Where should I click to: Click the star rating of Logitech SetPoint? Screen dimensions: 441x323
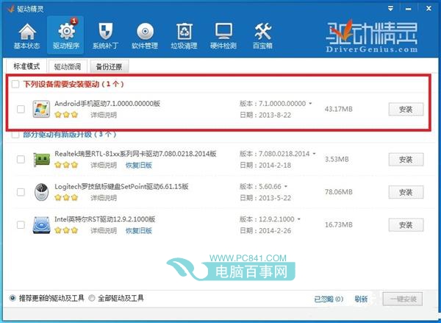click(66, 198)
